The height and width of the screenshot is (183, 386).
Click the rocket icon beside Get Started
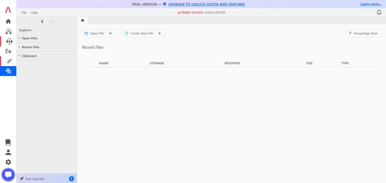[x=21, y=178]
